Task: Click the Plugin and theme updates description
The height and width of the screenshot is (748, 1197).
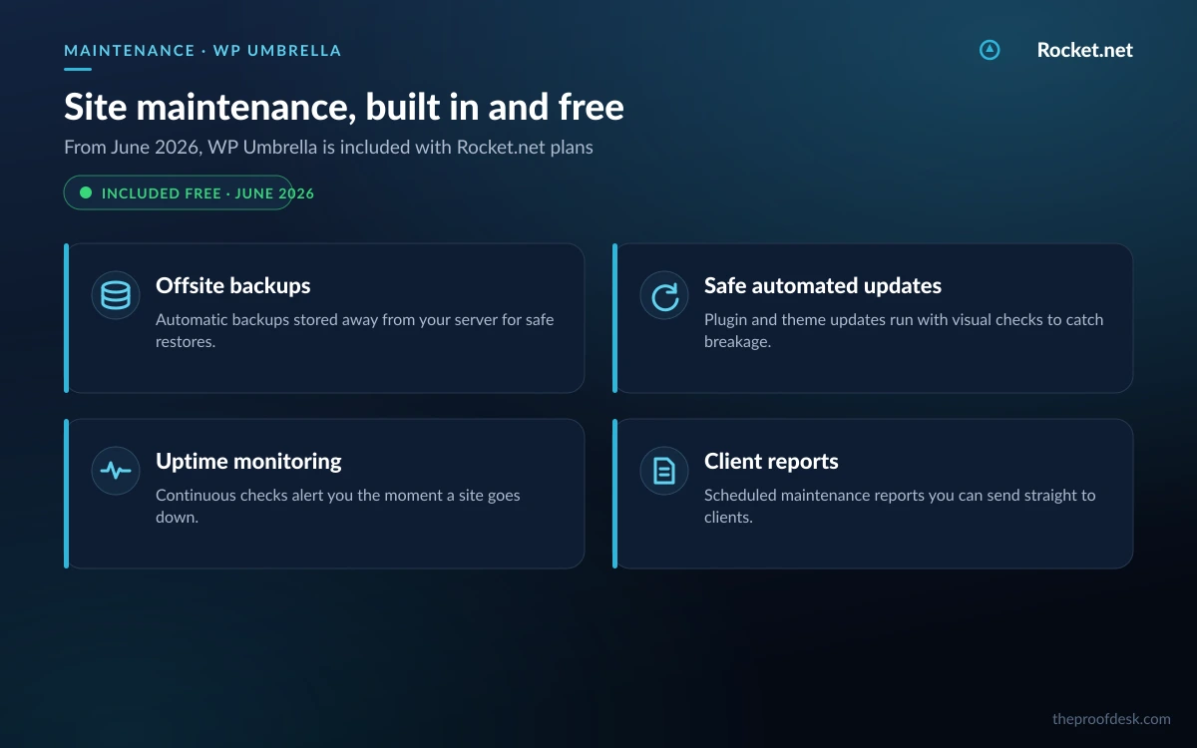Action: coord(904,330)
